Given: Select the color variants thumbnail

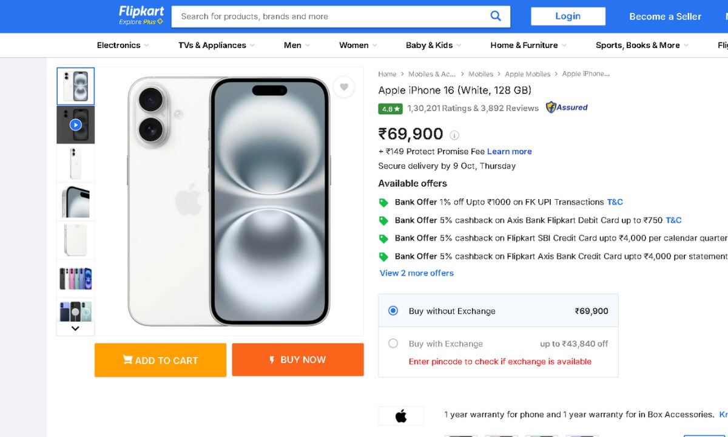Looking at the screenshot, I should pos(75,279).
